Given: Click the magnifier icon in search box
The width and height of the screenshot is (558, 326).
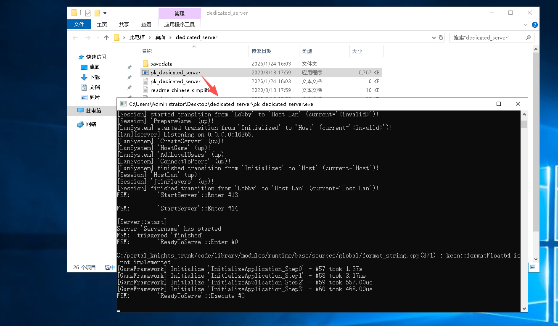Looking at the screenshot, I should tap(529, 37).
